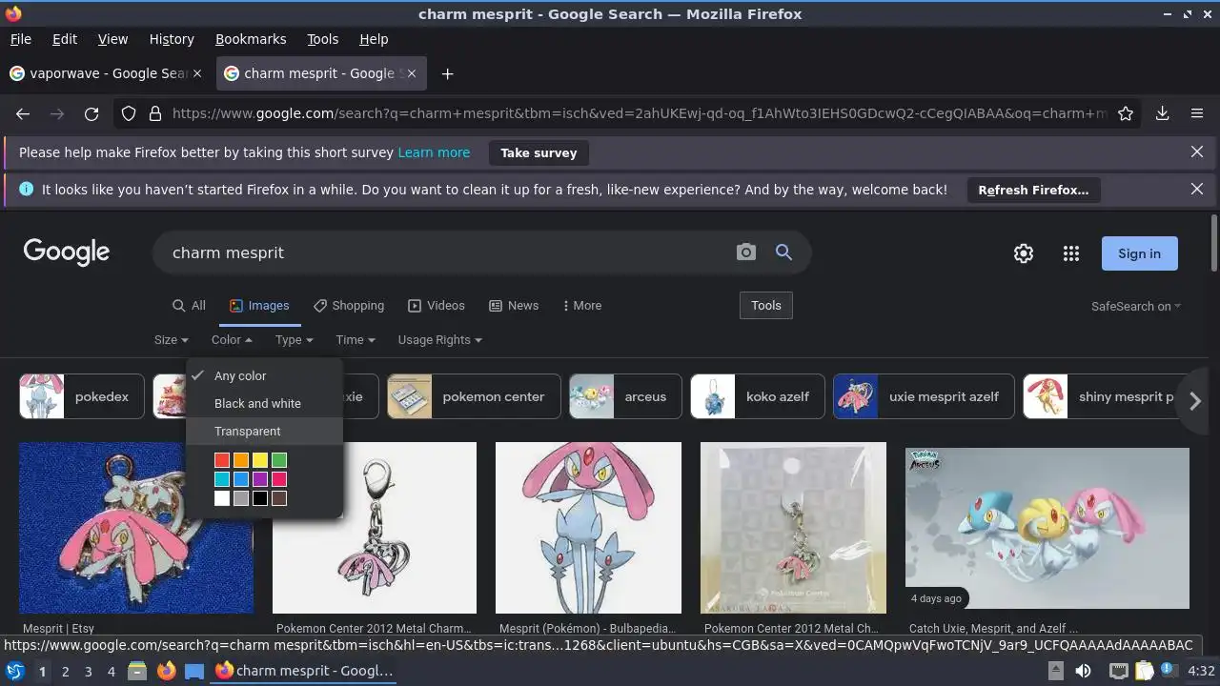Open the File menu
Screen dimensions: 1220x686
pos(20,39)
